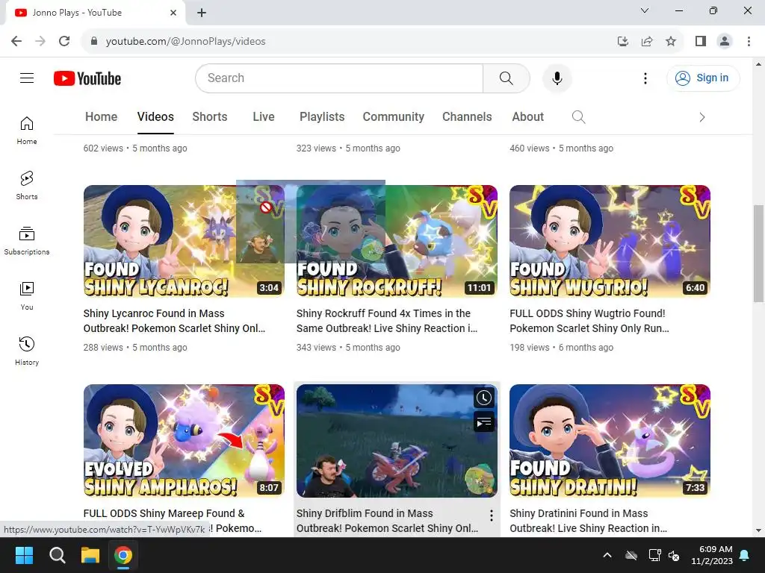Screen dimensions: 765x573
Task: Open YouTube settings three-dot menu
Action: 645,78
